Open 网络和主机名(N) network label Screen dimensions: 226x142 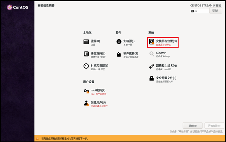[166, 66]
